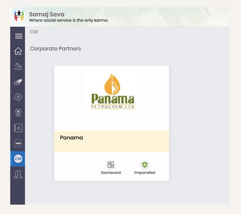The image size is (241, 214).
Task: Open the donation hand-with-money icon
Action: [18, 82]
